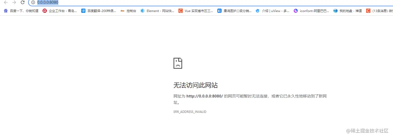Open the iconfont-阿里巴巴 bookmark
The image size is (393, 138).
point(311,11)
